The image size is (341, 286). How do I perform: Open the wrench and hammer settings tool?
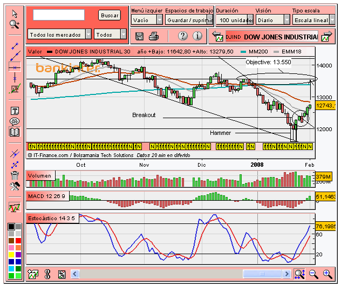point(15,186)
